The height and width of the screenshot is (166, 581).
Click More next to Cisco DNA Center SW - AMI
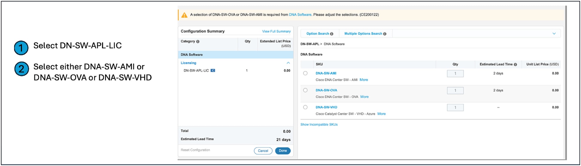[x=364, y=80]
